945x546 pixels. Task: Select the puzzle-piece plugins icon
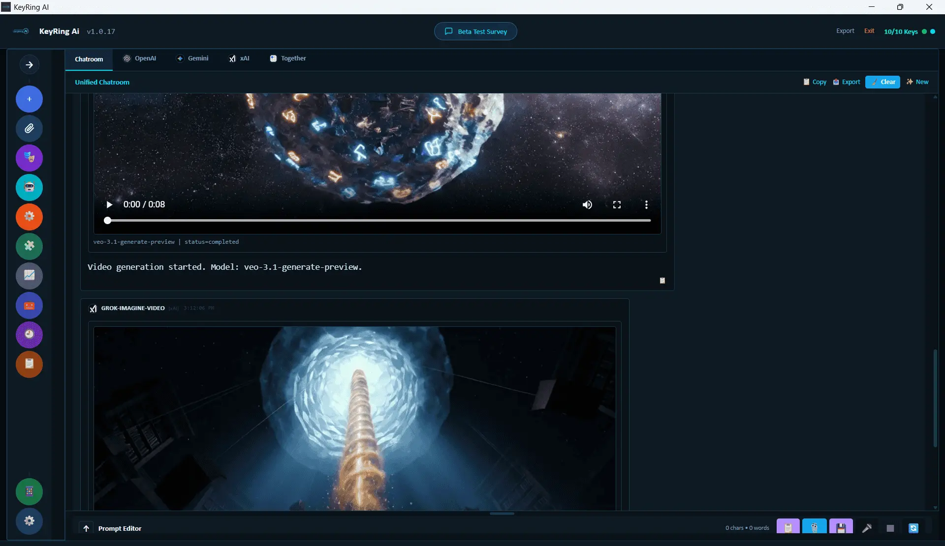29,246
